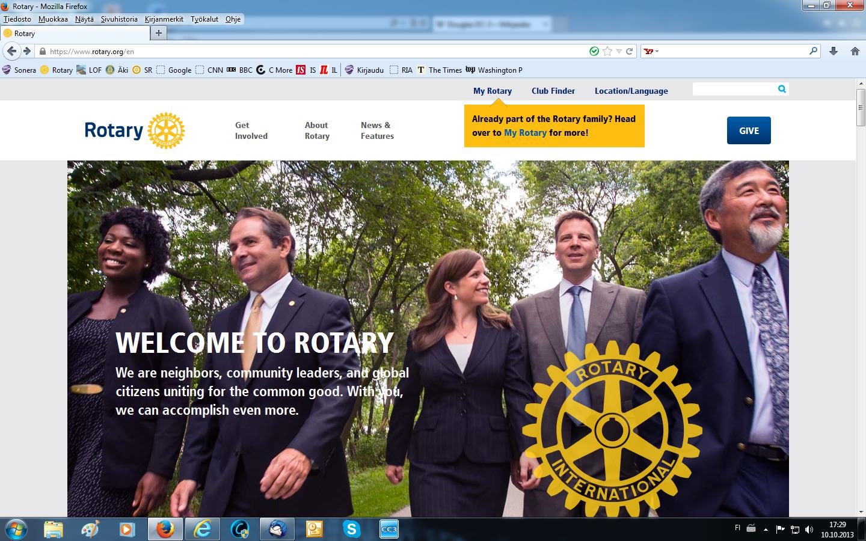Expand the Get Involved navigation menu
The image size is (866, 541).
251,130
